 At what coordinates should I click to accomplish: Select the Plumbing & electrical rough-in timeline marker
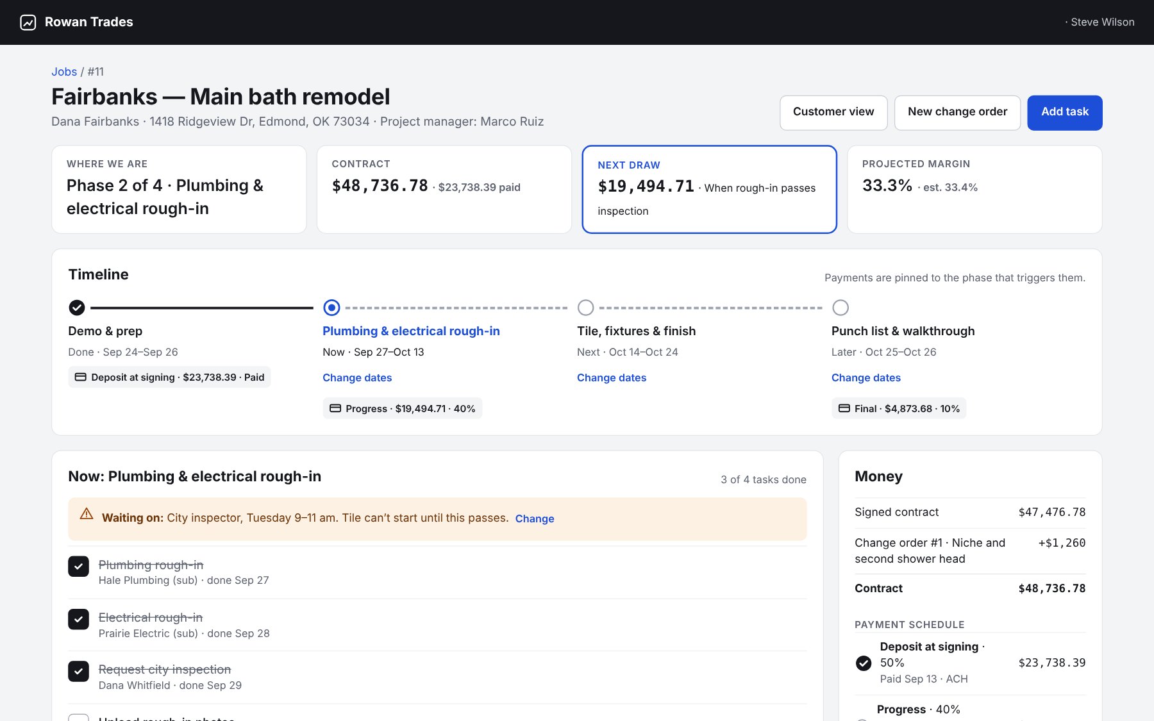(x=331, y=308)
